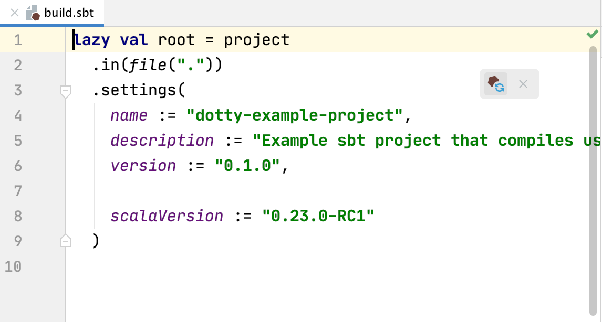Screen dimensions: 602x322
Task: Click the 'scalaVersion' setting key
Action: pyautogui.click(x=167, y=216)
